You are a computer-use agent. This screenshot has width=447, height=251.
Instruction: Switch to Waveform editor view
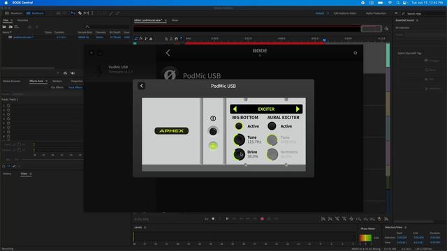(x=14, y=13)
